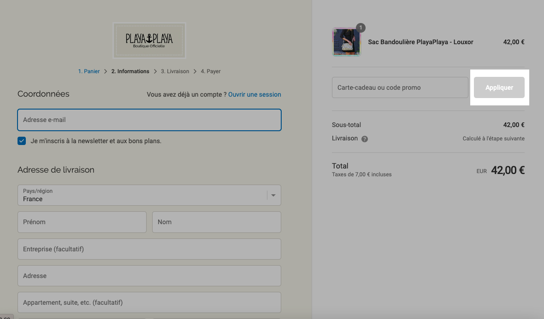Click the Pays/région dropdown arrow
Viewport: 544px width, 319px height.
(273, 195)
